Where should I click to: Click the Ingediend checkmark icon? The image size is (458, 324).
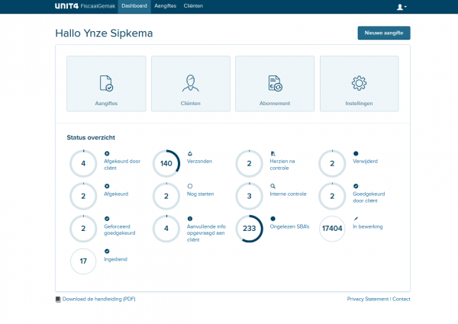[107, 251]
